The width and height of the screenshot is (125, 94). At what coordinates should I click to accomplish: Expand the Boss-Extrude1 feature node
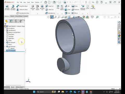click(x=5, y=43)
